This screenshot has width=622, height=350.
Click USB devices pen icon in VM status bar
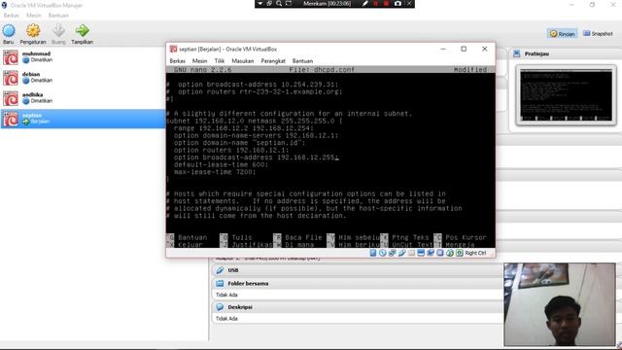coord(401,253)
